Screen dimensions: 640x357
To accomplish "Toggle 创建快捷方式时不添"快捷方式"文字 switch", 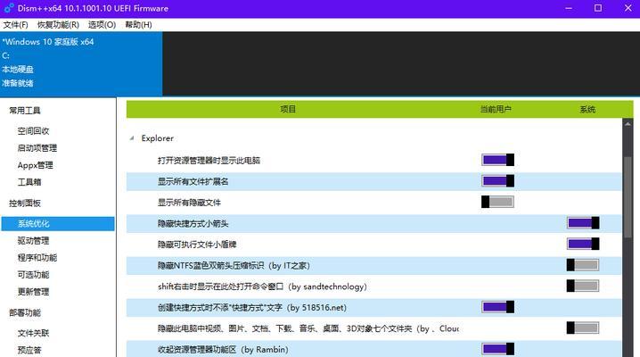I will point(497,307).
